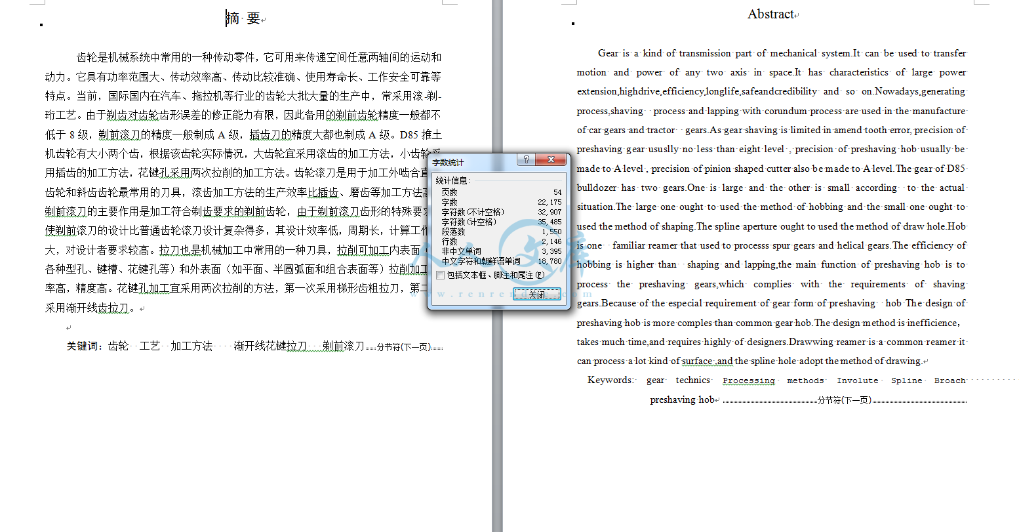Click the 字数统计 dialog title bar
The height and width of the screenshot is (532, 1019).
click(472, 161)
